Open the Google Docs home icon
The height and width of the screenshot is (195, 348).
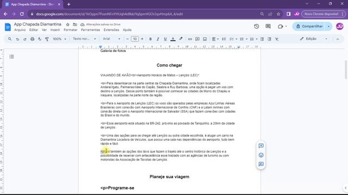pyautogui.click(x=8, y=27)
